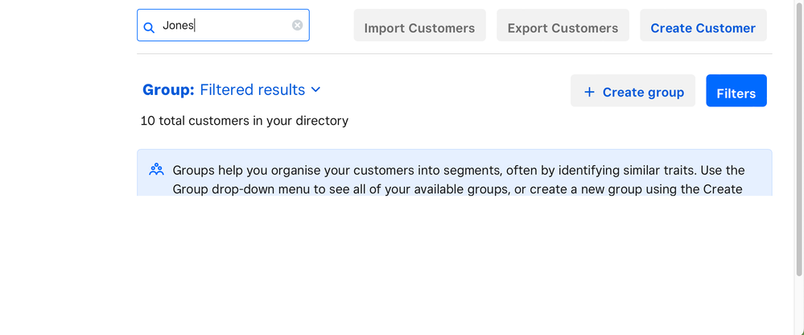Click the Export Customers button
The image size is (804, 335).
pos(563,27)
